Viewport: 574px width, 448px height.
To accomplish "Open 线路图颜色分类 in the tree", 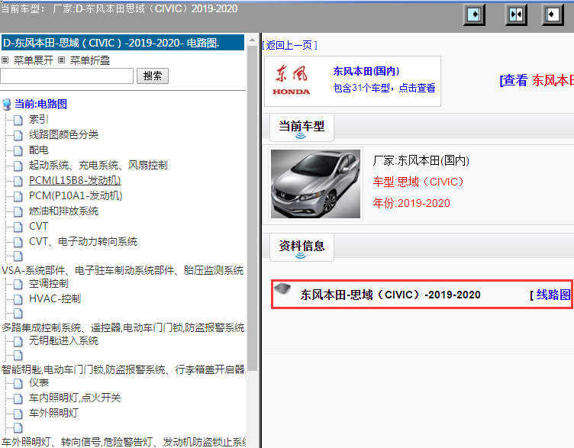I will point(63,134).
